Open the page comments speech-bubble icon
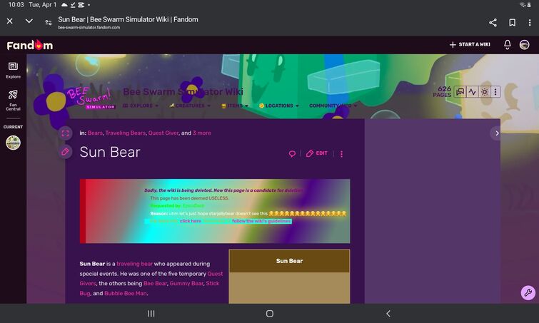The height and width of the screenshot is (323, 539). click(292, 154)
